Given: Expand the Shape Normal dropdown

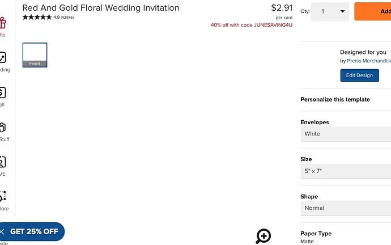Looking at the screenshot, I should click(x=346, y=208).
